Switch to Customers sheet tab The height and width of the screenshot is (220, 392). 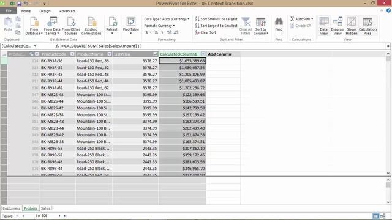coord(11,208)
